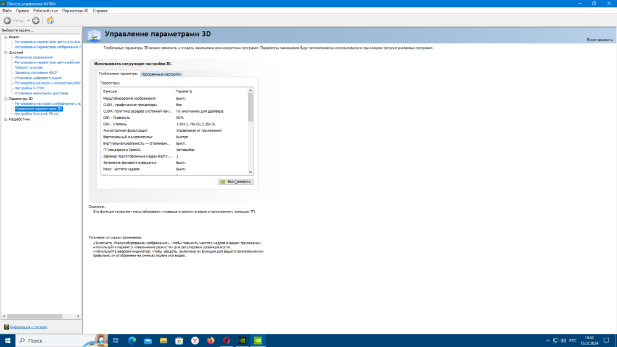
Task: Launch Firefox from the taskbar
Action: tap(210, 340)
